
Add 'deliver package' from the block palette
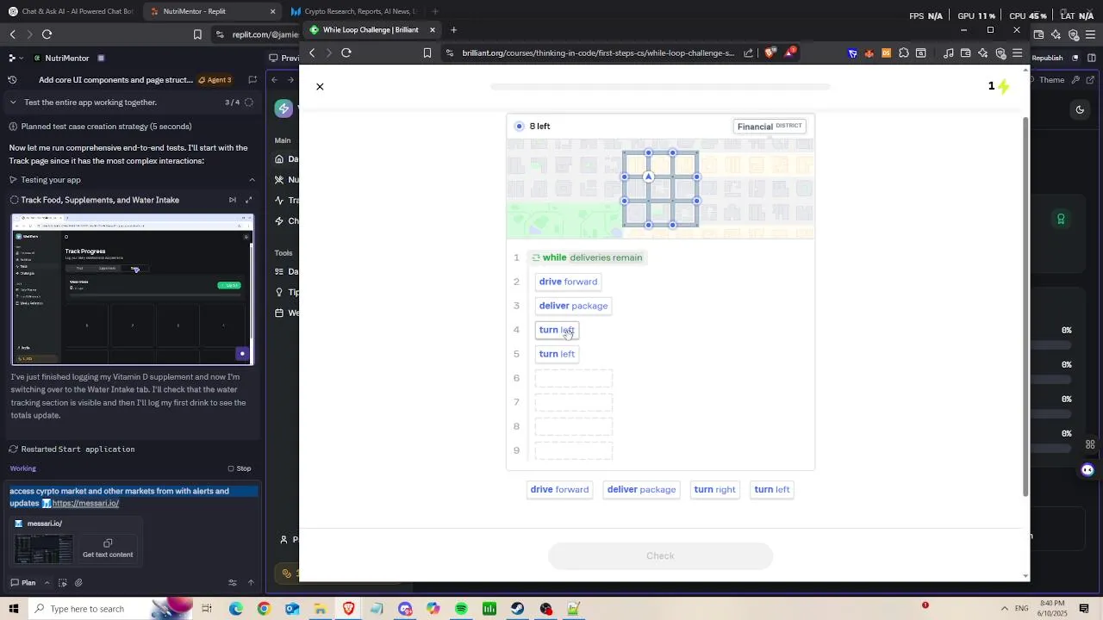click(x=641, y=490)
